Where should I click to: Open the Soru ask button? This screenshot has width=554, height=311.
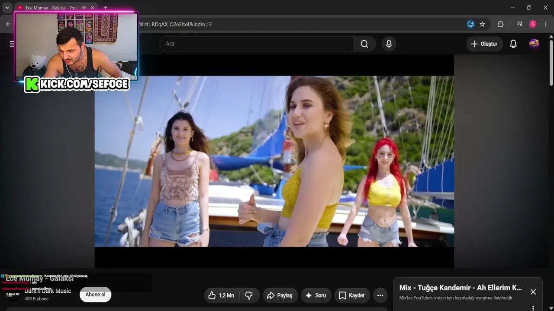click(316, 295)
